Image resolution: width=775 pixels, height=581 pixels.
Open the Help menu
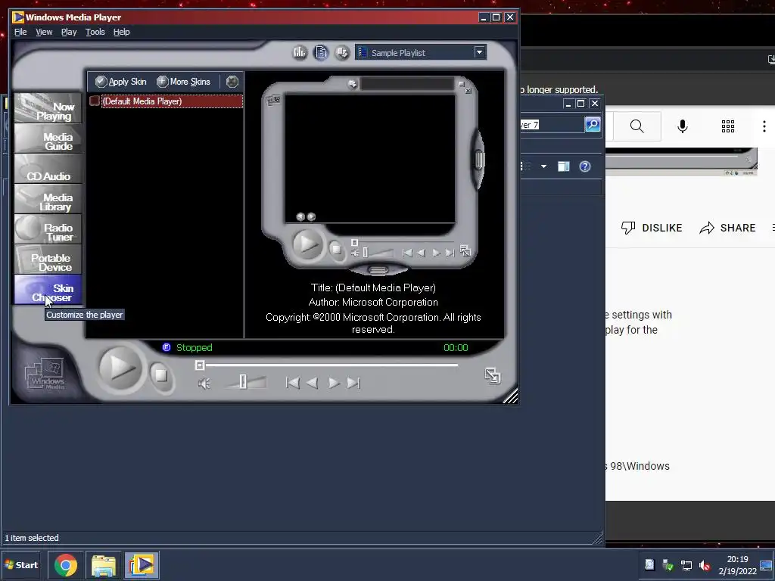[x=121, y=32]
